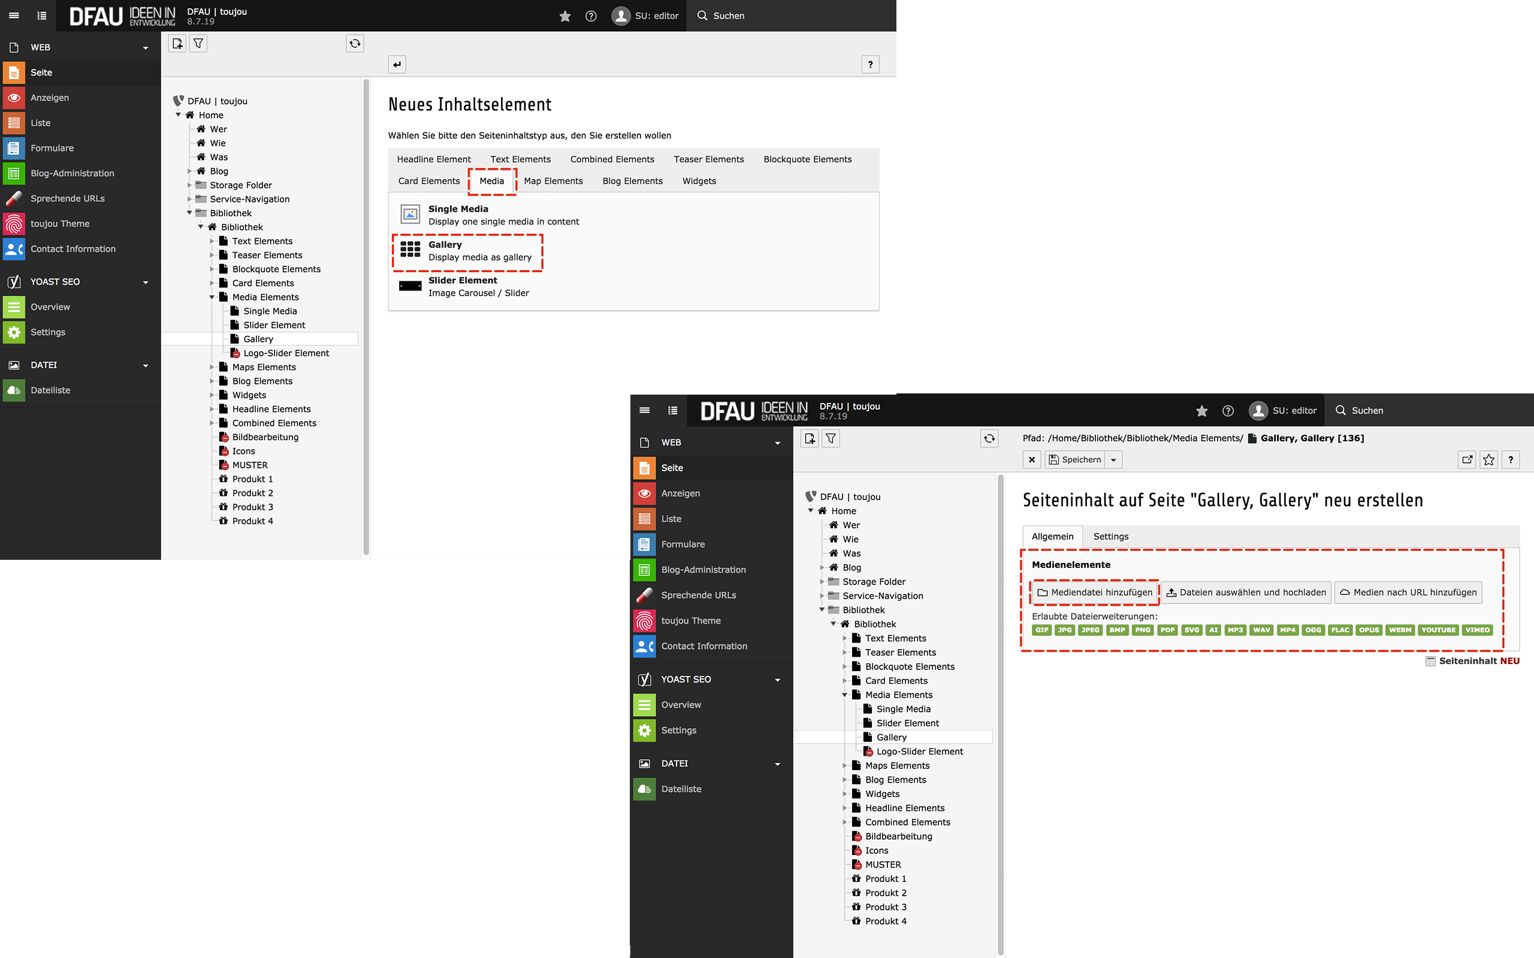Collapse the YOAST SEO group in the upper window
1534x958 pixels.
click(x=145, y=282)
